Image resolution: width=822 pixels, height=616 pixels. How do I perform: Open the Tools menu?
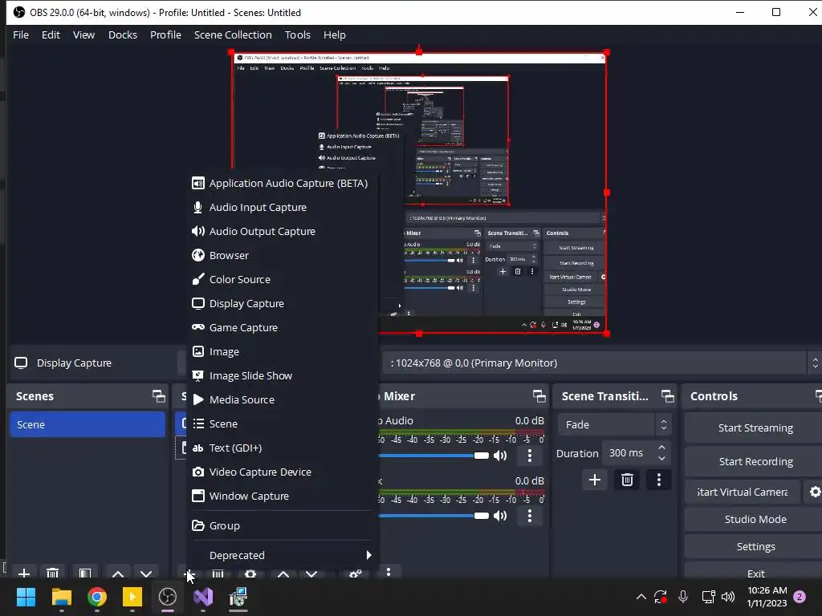click(x=298, y=35)
